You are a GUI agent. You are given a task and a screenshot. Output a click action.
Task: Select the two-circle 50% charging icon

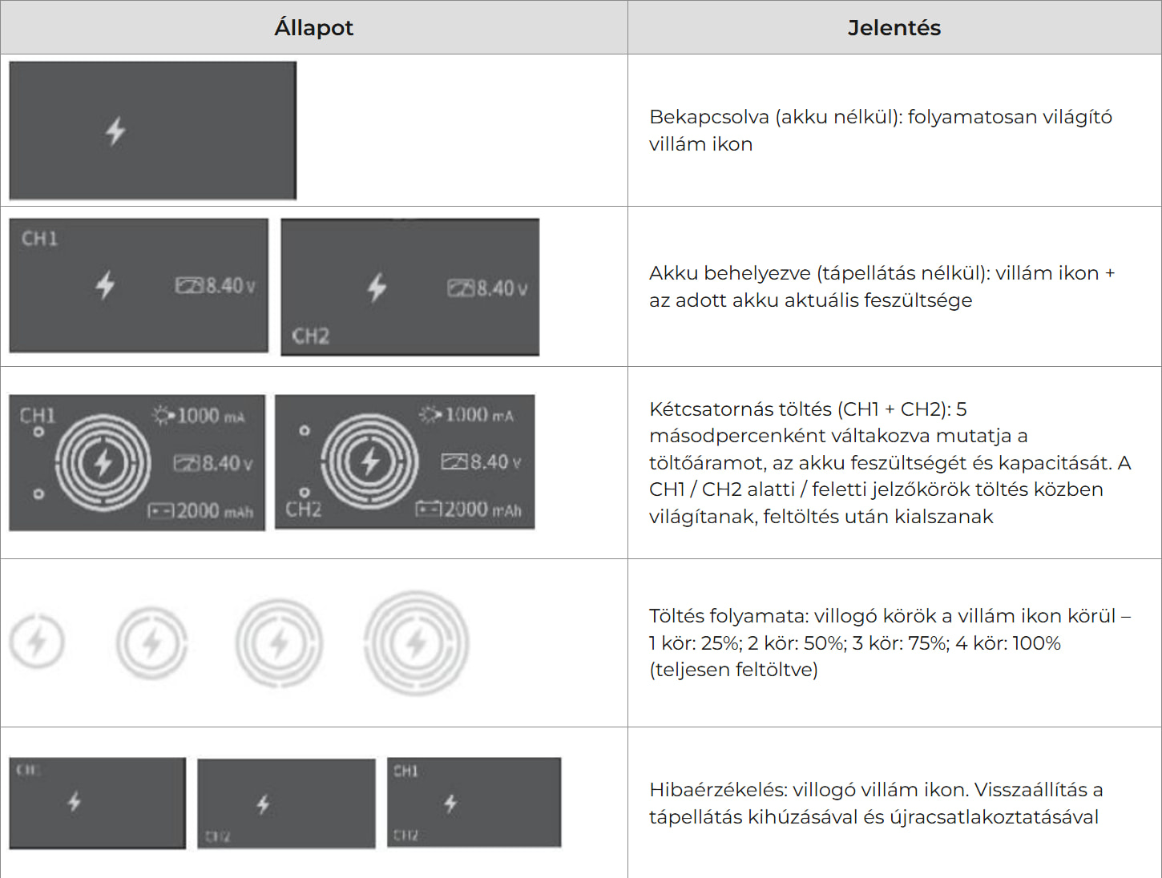click(x=151, y=642)
